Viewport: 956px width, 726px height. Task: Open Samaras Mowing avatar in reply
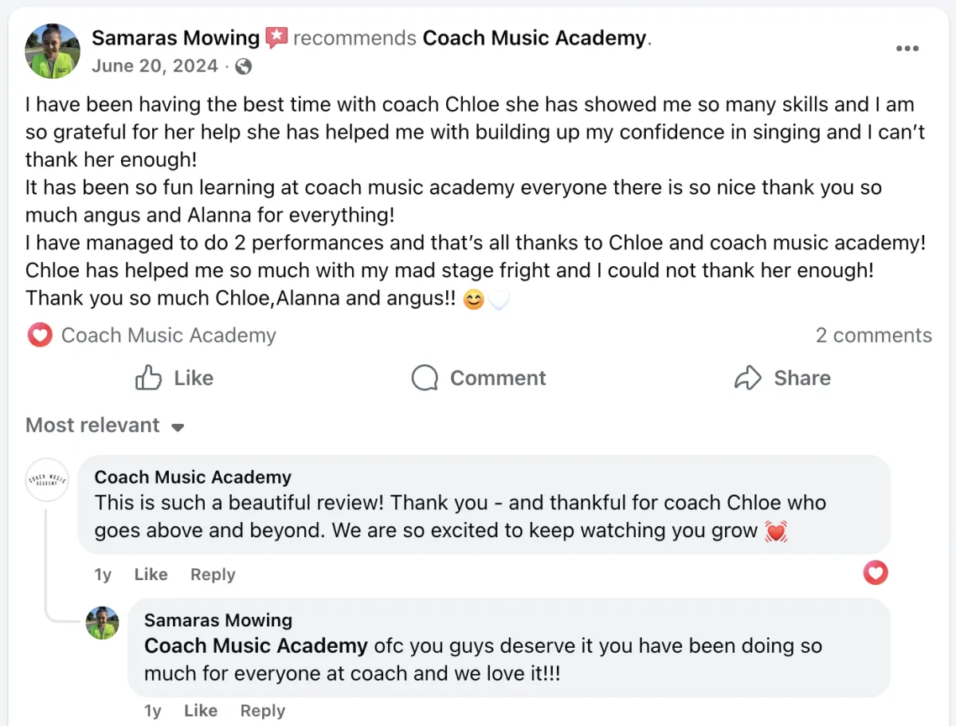(103, 622)
